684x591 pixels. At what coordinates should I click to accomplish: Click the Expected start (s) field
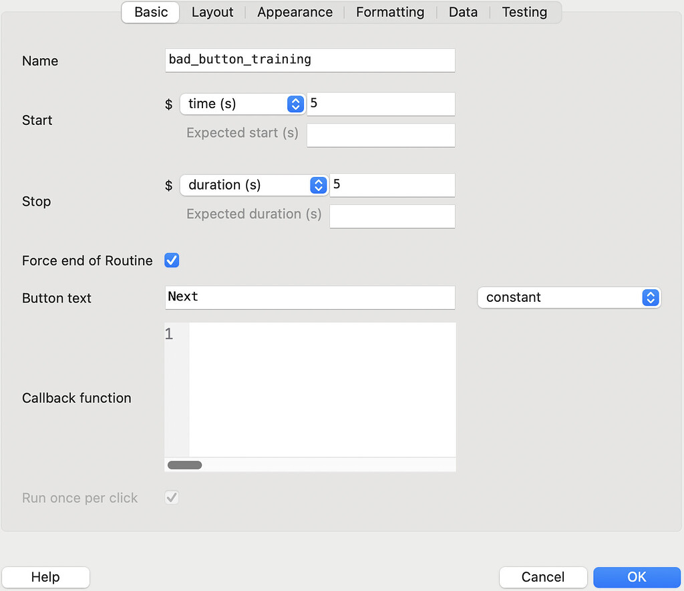tap(381, 135)
